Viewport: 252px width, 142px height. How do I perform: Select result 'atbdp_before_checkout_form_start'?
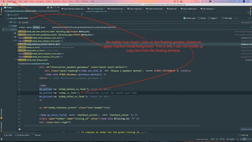135,38
